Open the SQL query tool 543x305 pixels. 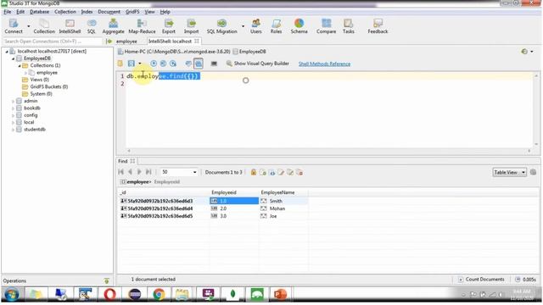(92, 26)
